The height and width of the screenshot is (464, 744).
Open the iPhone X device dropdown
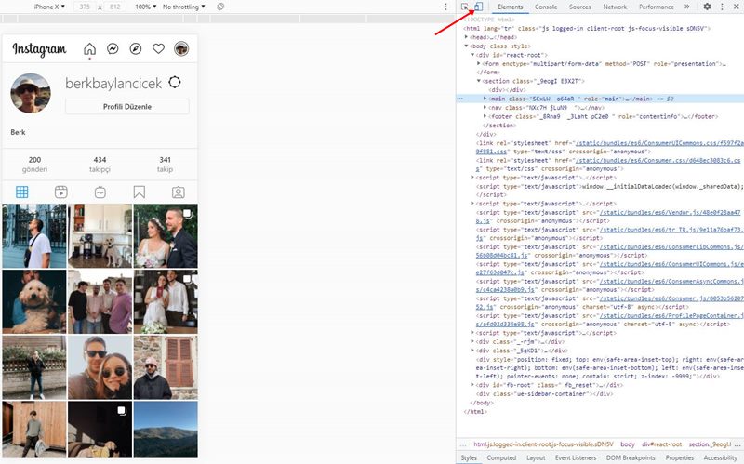(x=49, y=7)
